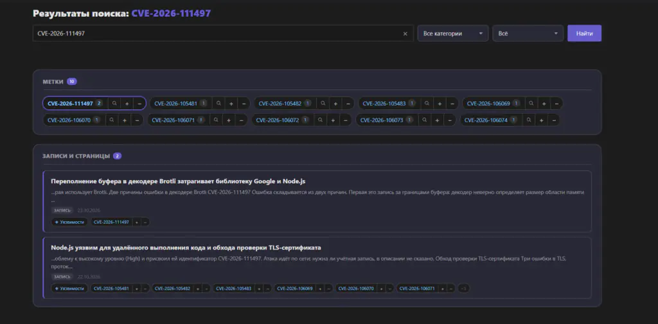Click the magnifier icon on tag CVE-2026-106073
The height and width of the screenshot is (324, 658).
coord(424,120)
